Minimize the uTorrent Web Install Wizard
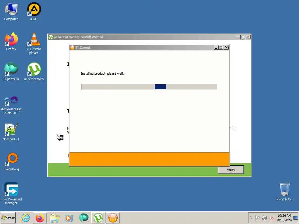299x224 pixels. [x=238, y=37]
